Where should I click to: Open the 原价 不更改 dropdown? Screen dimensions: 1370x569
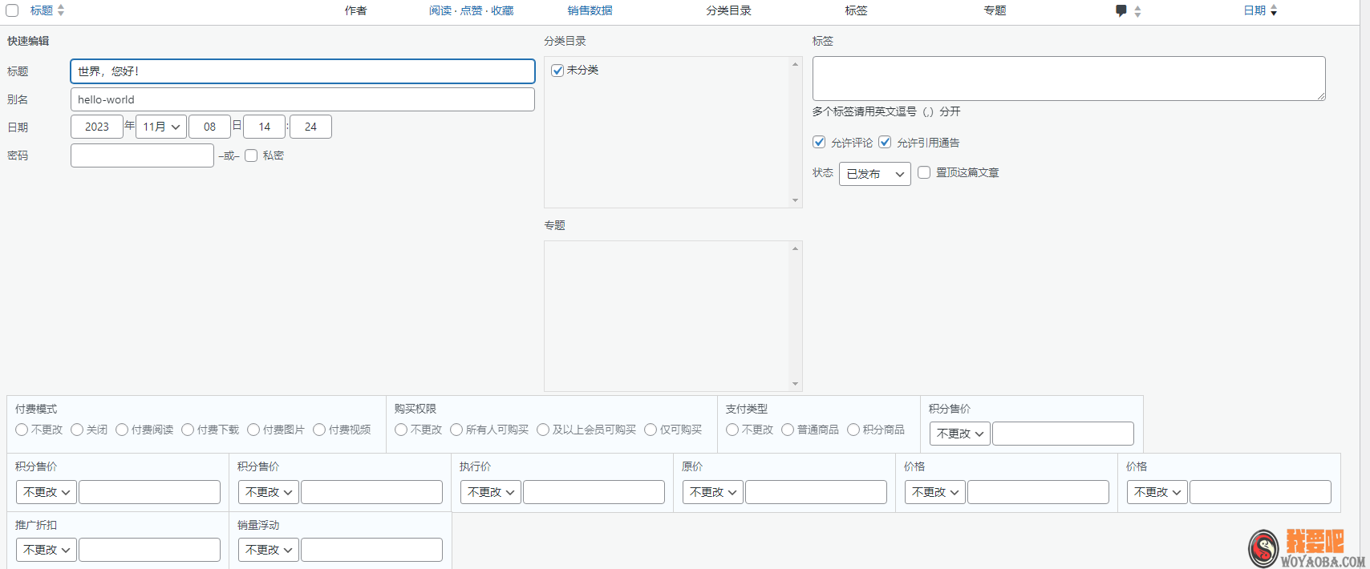click(713, 492)
